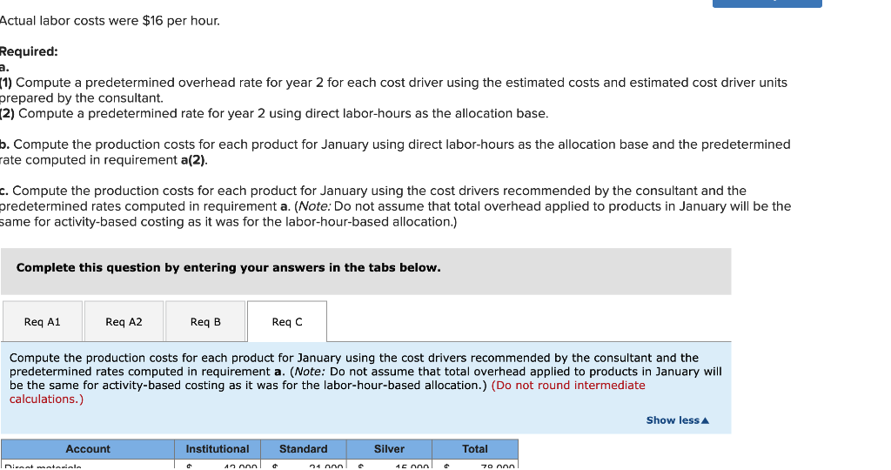Click the Account column header
Viewport: 891px width, 470px height.
pos(88,449)
